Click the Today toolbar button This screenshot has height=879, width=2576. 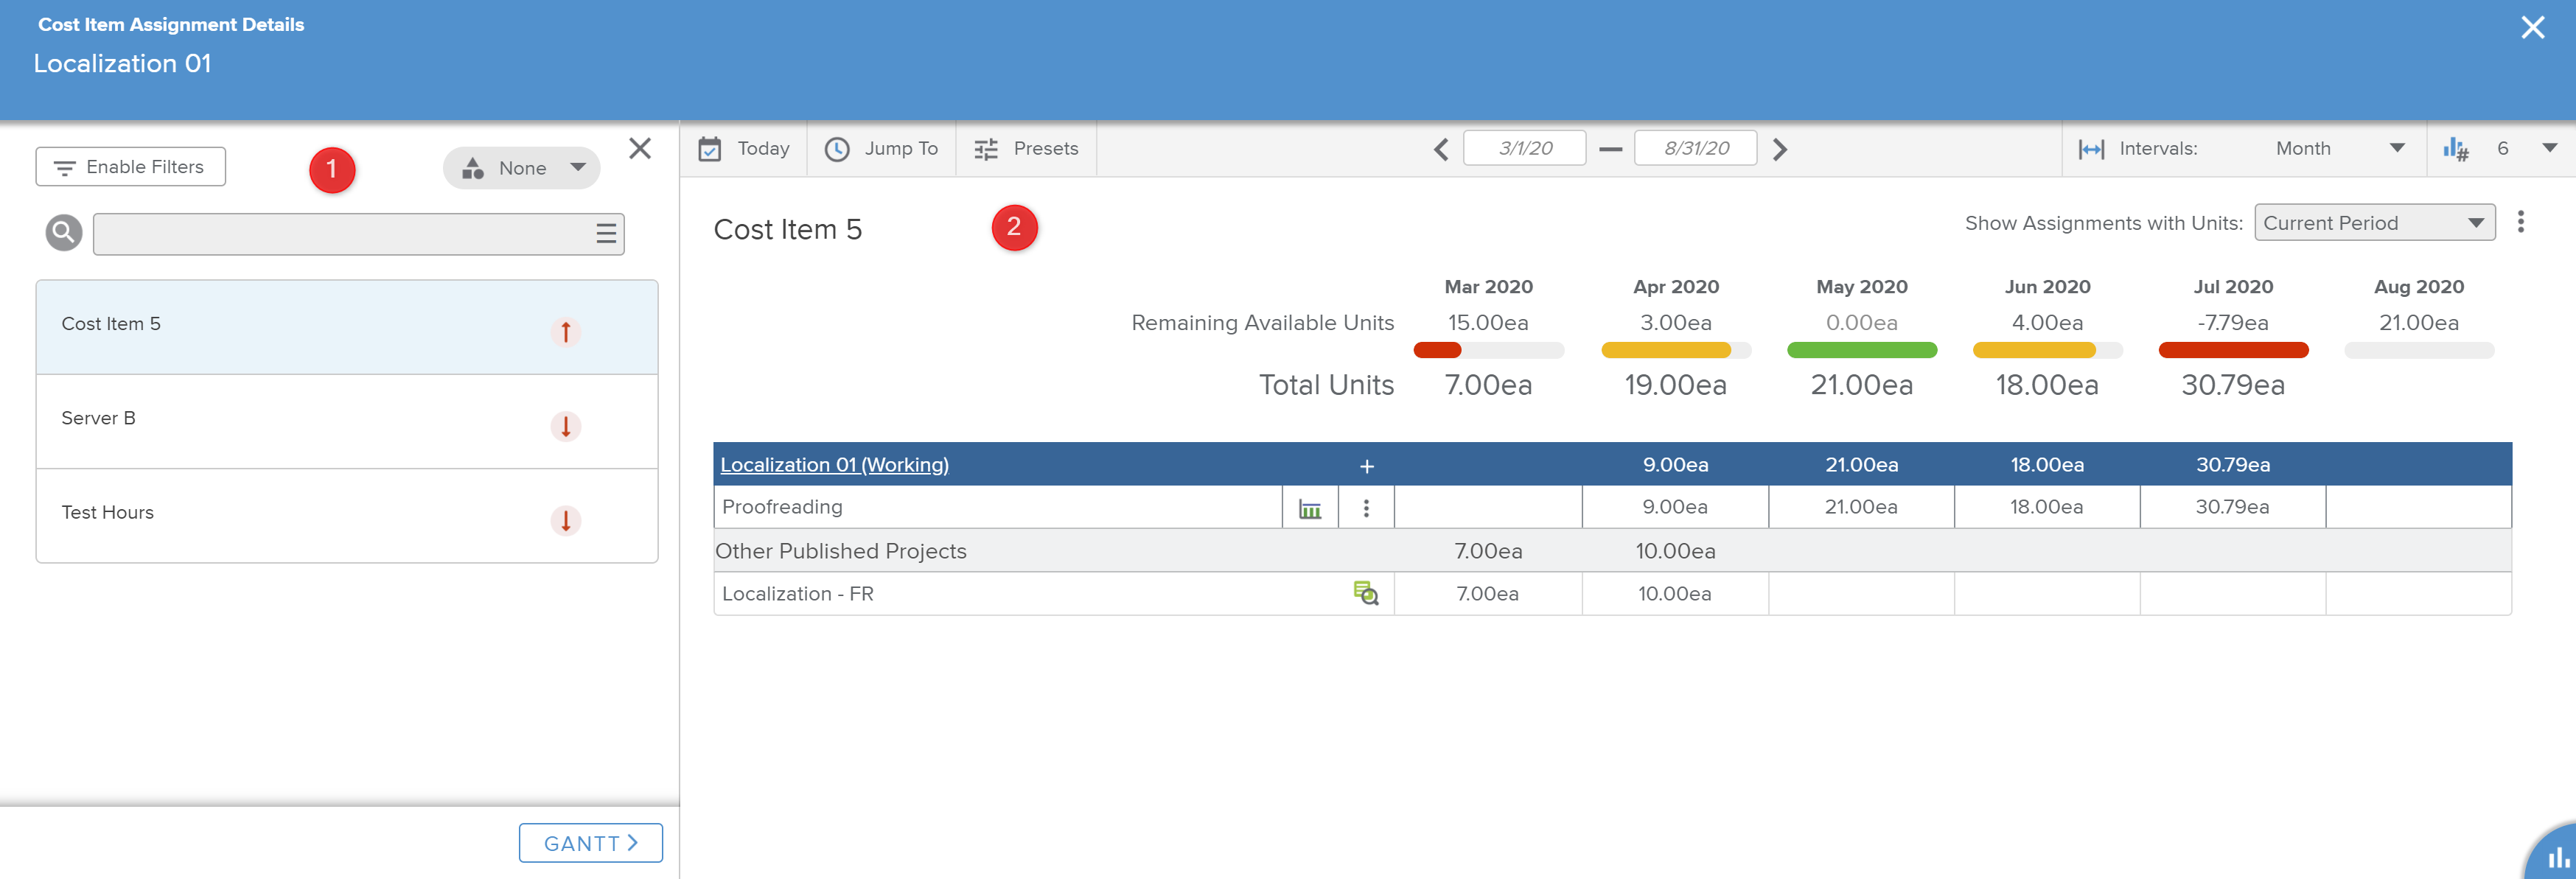pyautogui.click(x=744, y=149)
